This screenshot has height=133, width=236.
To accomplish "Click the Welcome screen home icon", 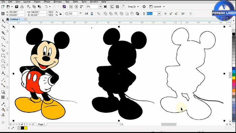I will tap(8, 19).
